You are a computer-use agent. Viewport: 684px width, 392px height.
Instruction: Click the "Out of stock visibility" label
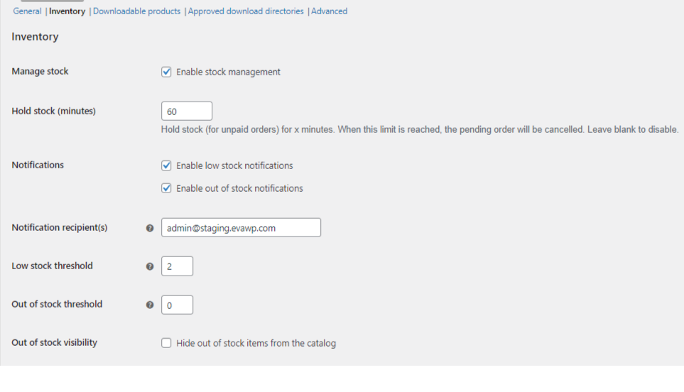coord(55,343)
